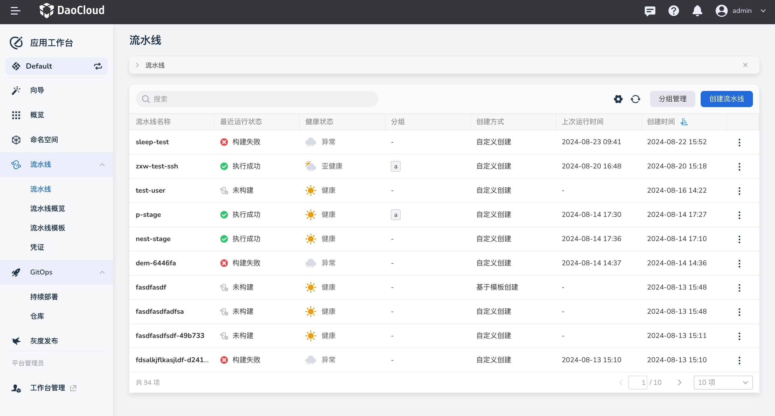
Task: Open the sleep-test row actions menu
Action: coord(739,142)
